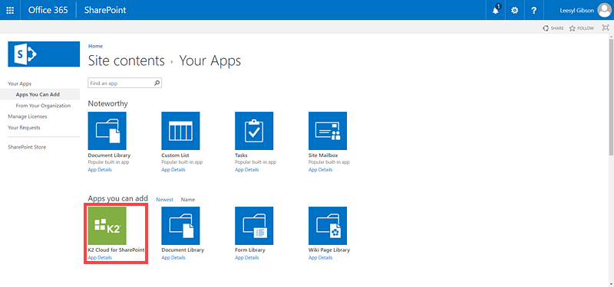
Task: Click the search magnifier in Find an app
Action: (157, 83)
